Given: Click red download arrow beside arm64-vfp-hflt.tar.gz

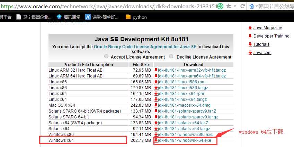Looking at the screenshot, I should [x=156, y=76].
